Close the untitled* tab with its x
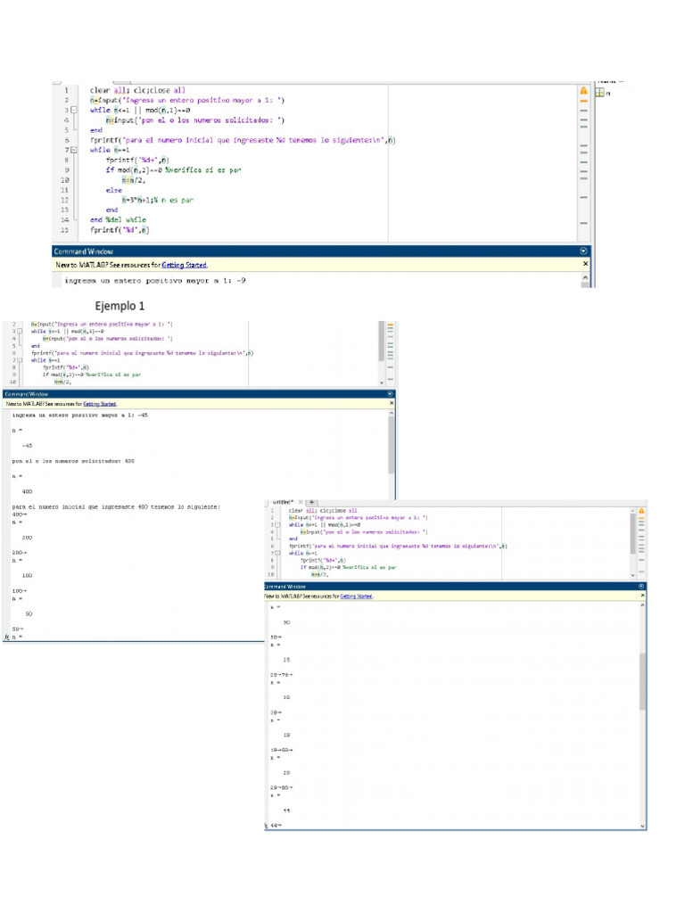The width and height of the screenshot is (685, 913). click(x=301, y=502)
